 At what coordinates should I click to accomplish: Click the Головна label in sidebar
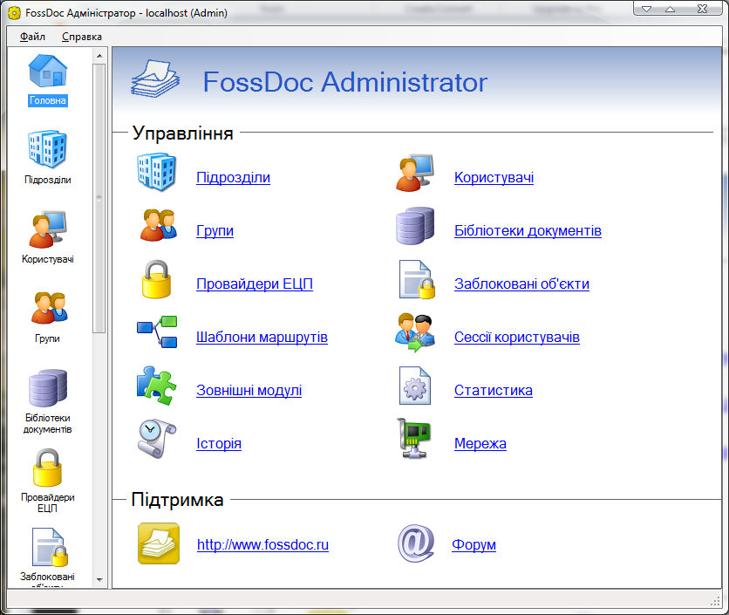(x=48, y=100)
